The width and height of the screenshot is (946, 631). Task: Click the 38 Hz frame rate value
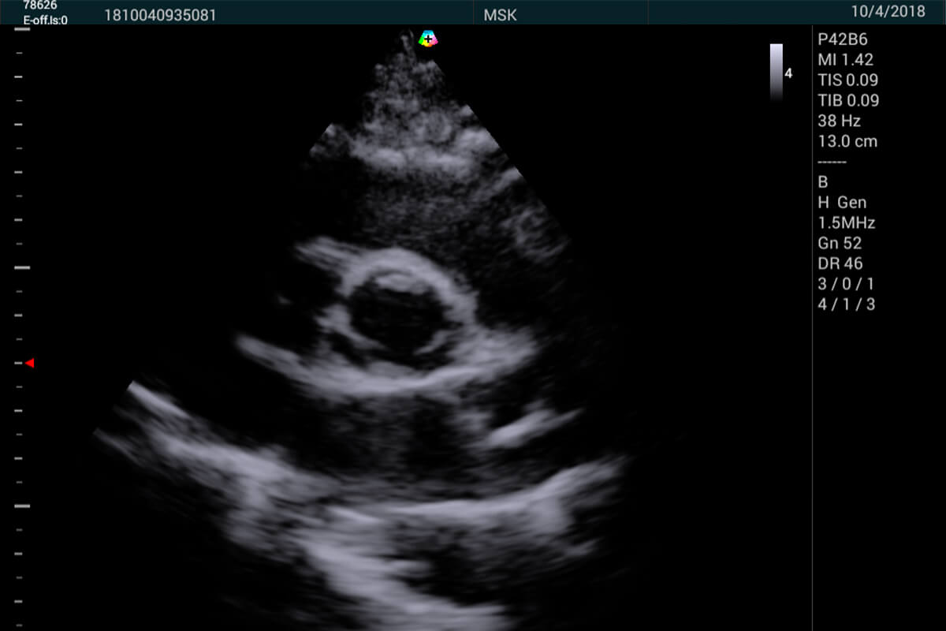click(840, 121)
